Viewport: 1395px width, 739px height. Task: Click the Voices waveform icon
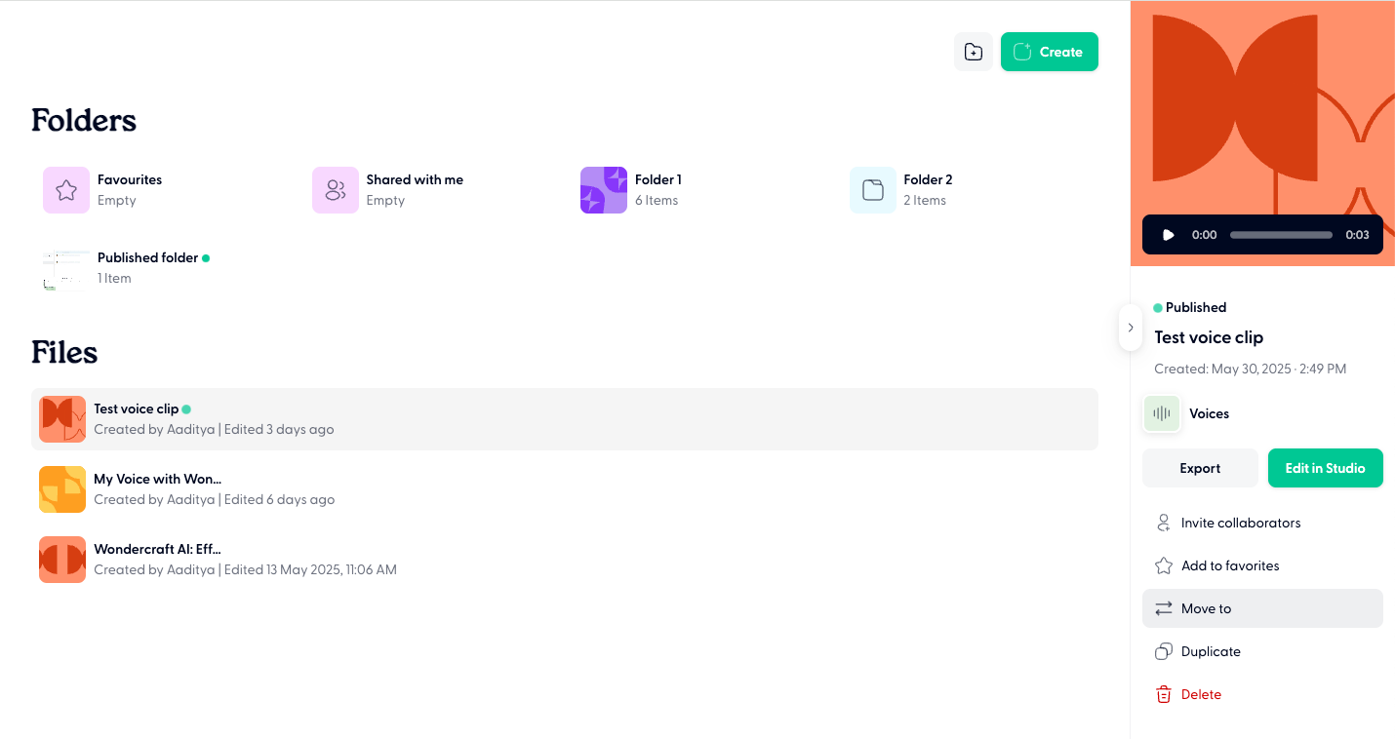click(x=1162, y=413)
